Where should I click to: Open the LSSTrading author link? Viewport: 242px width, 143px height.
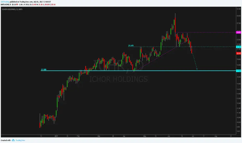coord(5,2)
